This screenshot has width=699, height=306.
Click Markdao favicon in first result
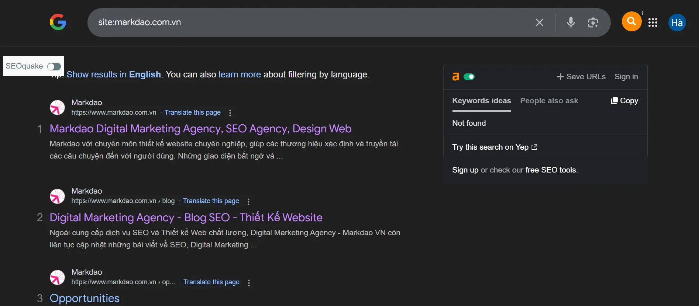point(57,107)
